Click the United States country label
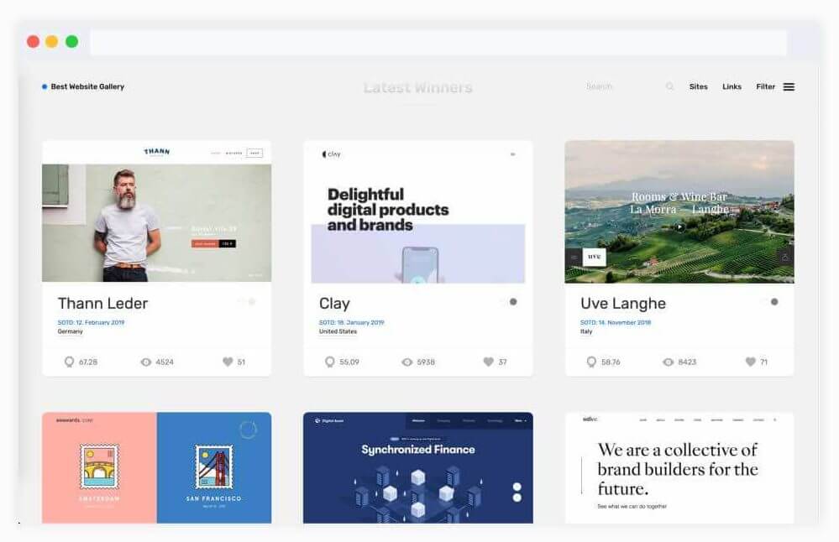 pos(338,331)
